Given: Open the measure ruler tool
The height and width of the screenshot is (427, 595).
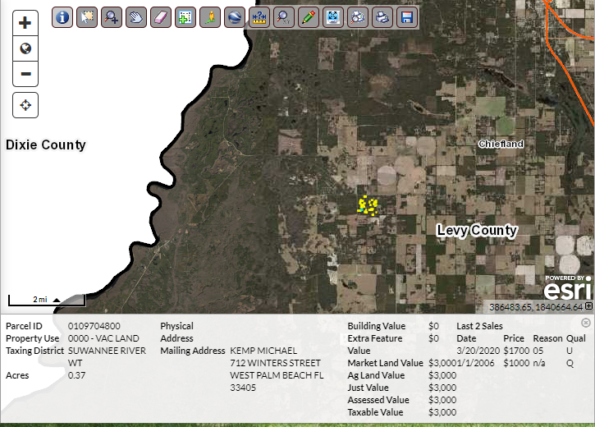Looking at the screenshot, I should pos(259,16).
